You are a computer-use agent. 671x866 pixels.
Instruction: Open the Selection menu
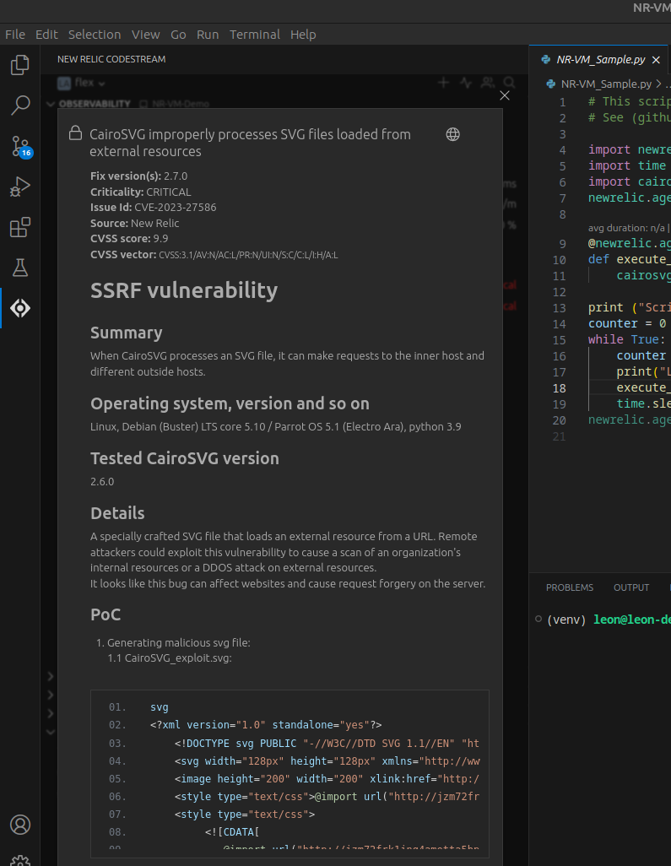point(95,35)
